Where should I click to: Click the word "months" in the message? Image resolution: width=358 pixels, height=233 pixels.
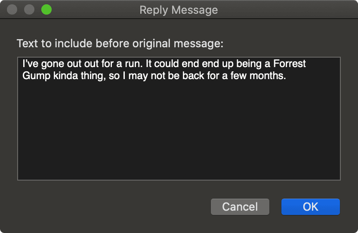269,76
